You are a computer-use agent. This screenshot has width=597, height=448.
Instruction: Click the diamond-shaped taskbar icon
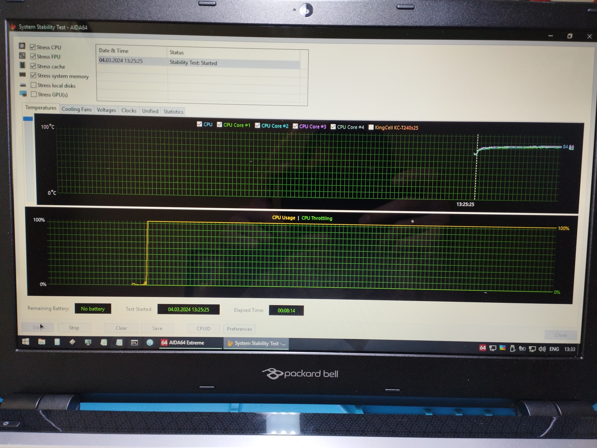pyautogui.click(x=72, y=342)
